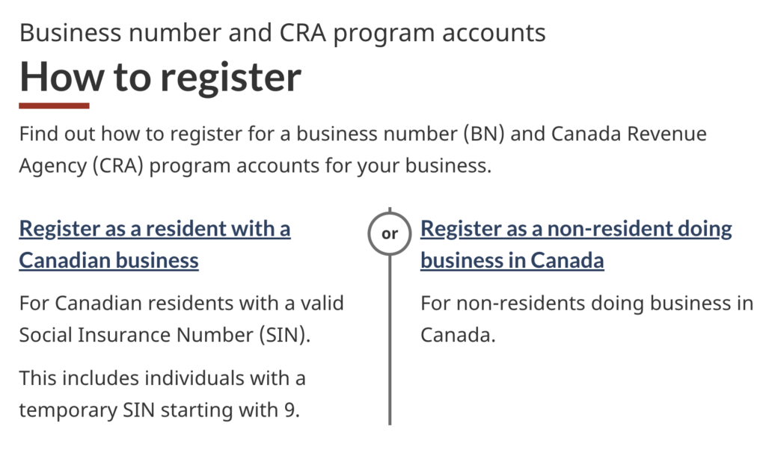Click 'Canada Revenue' words in the intro text

(x=628, y=134)
